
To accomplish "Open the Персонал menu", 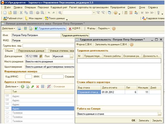I will click(x=43, y=7).
